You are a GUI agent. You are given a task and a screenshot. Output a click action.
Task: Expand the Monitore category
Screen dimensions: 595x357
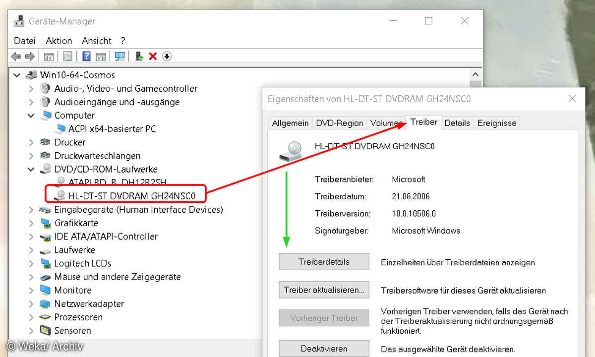point(31,290)
